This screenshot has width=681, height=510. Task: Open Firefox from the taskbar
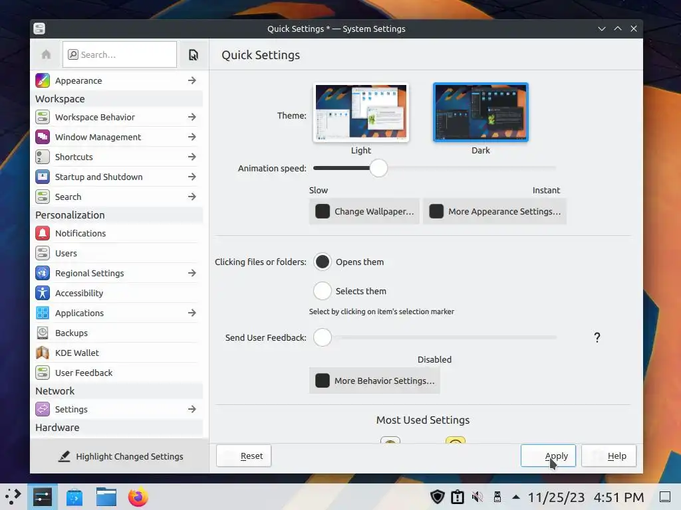tap(138, 497)
